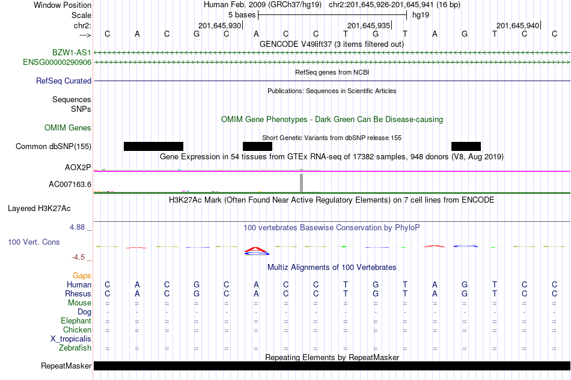Click the magenta AOX2P expression line
571x380 pixels.
tap(332, 171)
